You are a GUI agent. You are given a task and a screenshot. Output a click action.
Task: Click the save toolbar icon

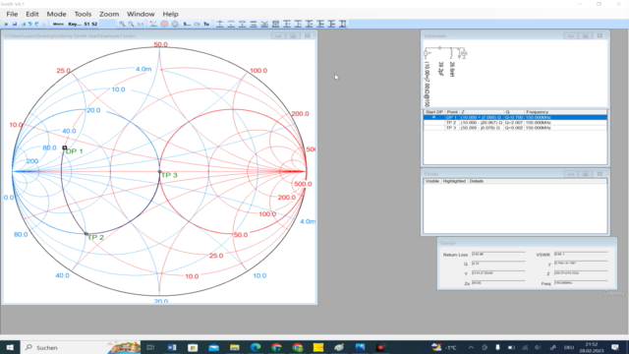coord(15,24)
